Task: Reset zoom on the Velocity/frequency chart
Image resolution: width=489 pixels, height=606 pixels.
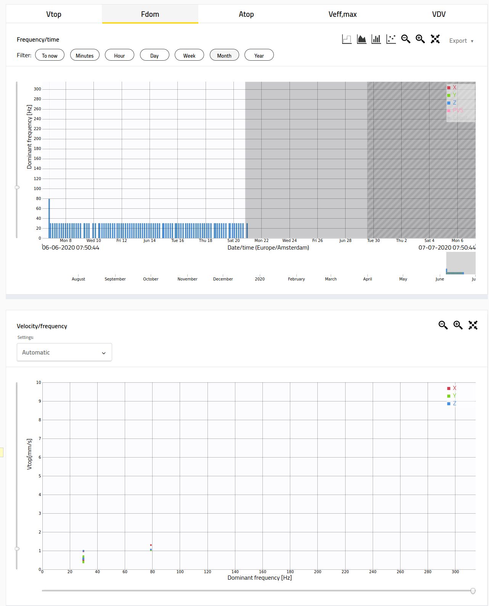Action: 473,325
